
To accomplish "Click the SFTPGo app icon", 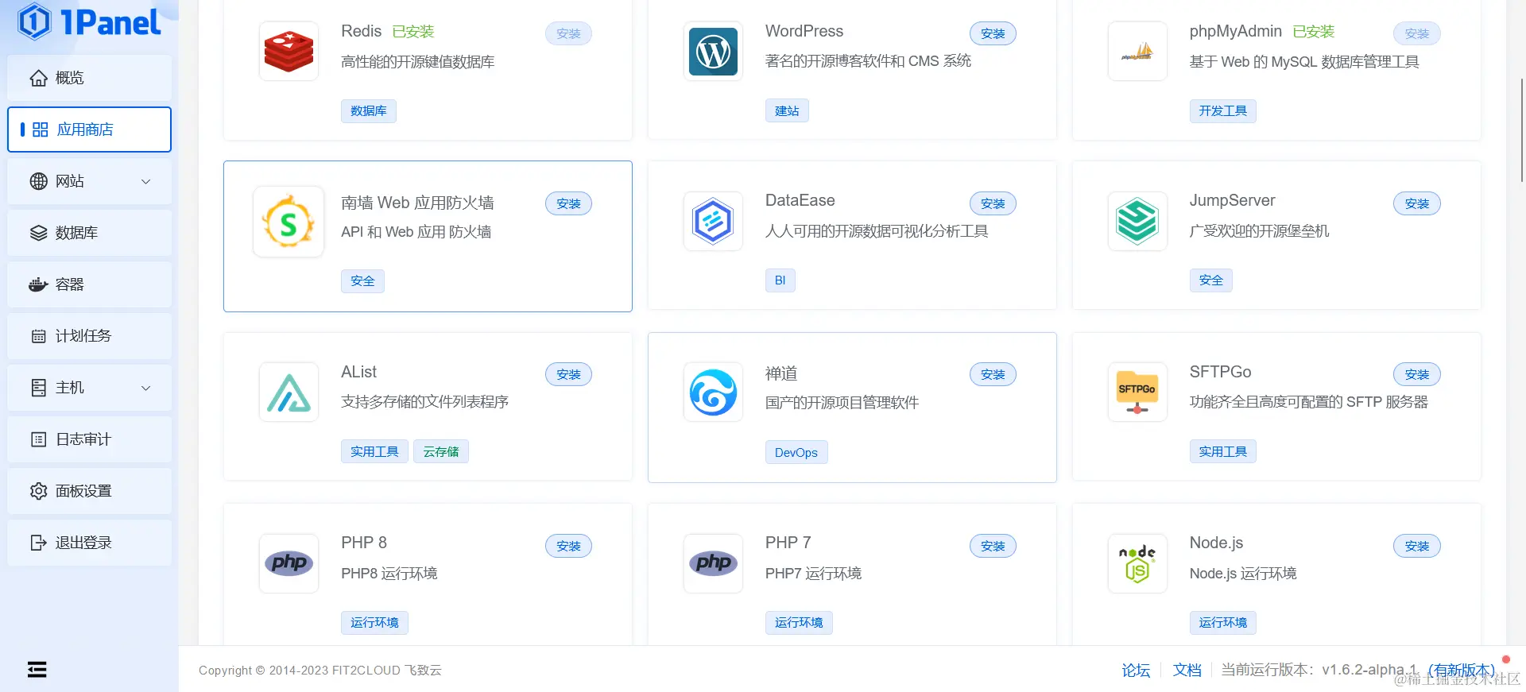I will pos(1137,392).
